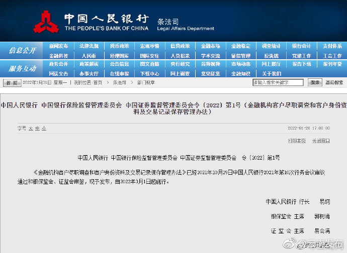Set font size to 大
Screen dimensions: 347x253
[31, 129]
